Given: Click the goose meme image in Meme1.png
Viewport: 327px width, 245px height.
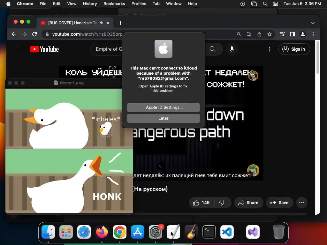Looking at the screenshot, I should click(69, 151).
